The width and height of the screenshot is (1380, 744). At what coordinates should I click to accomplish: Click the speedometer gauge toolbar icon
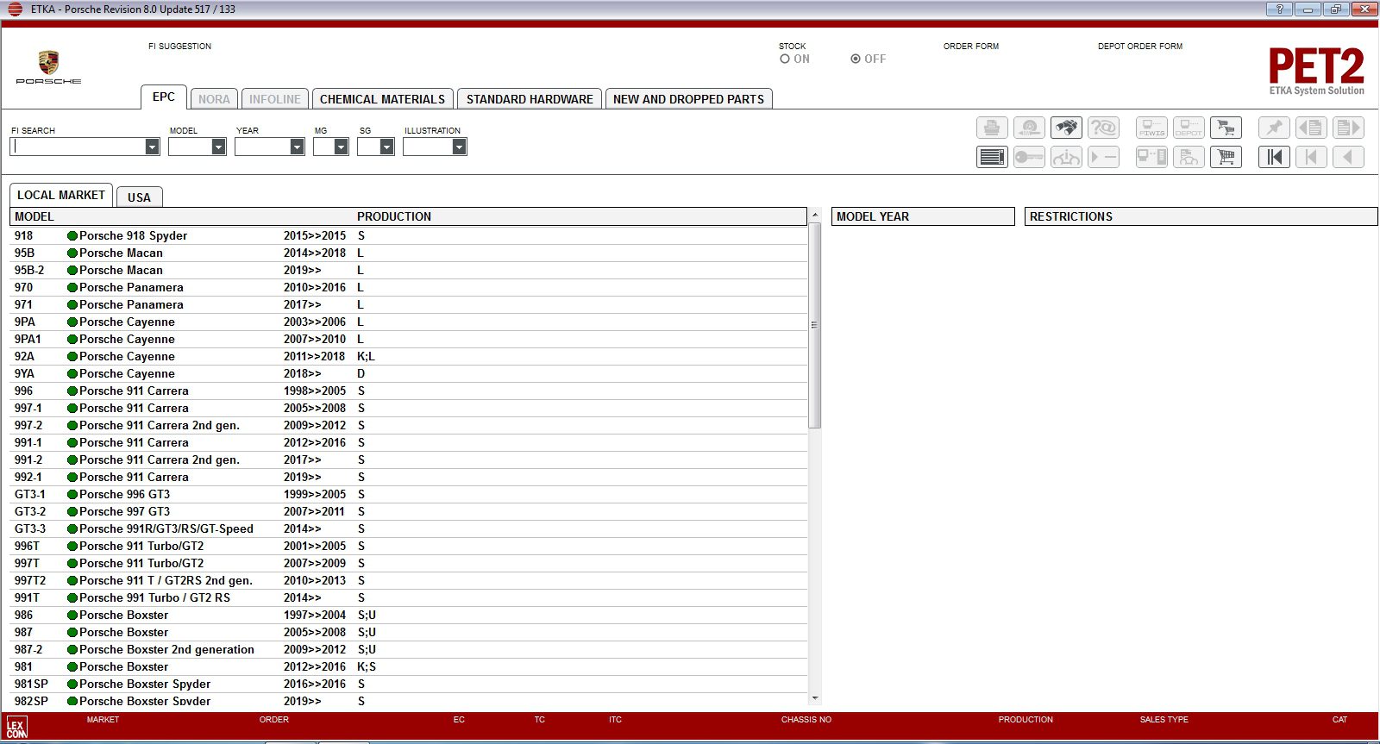pyautogui.click(x=1029, y=128)
